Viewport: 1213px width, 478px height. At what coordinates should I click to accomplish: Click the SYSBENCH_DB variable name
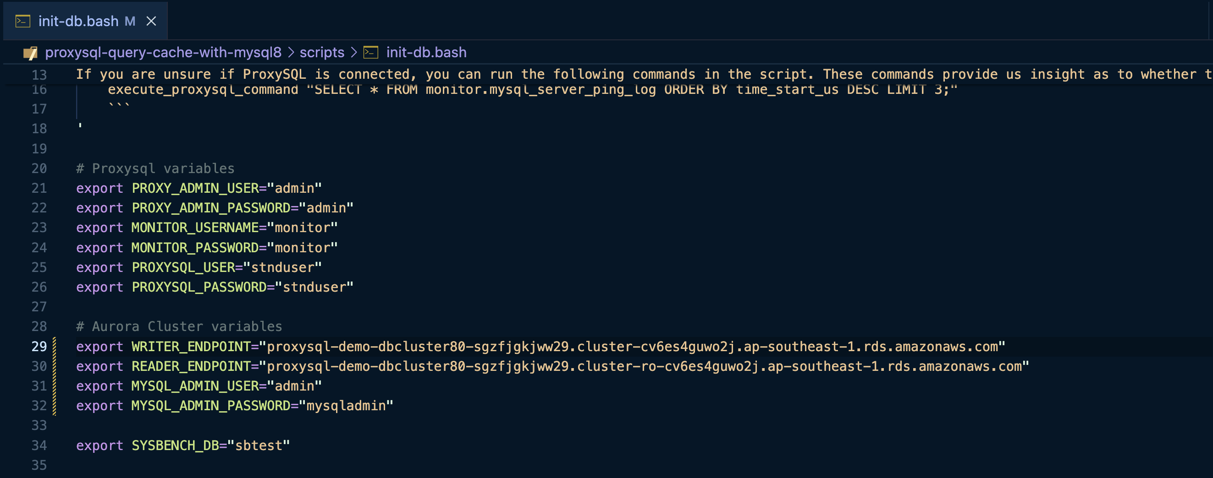click(175, 445)
